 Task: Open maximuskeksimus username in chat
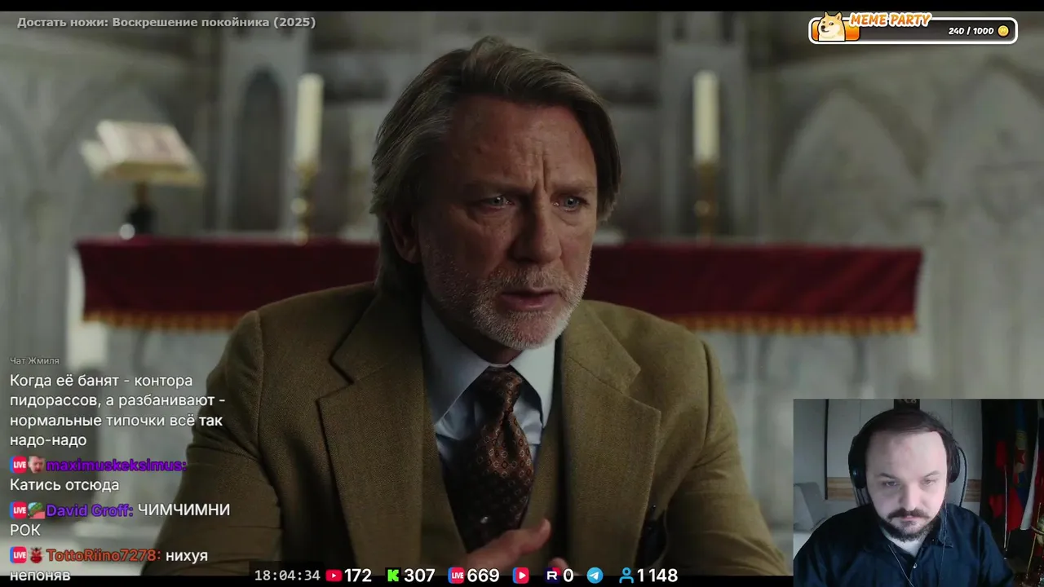point(117,466)
